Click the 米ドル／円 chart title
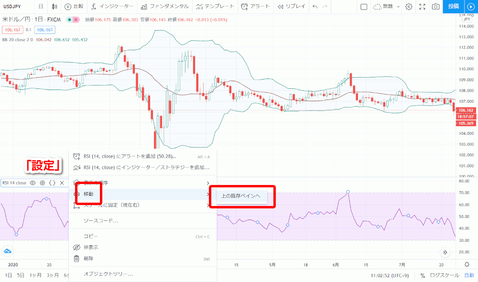Screen dimensions: 478x282 point(16,20)
